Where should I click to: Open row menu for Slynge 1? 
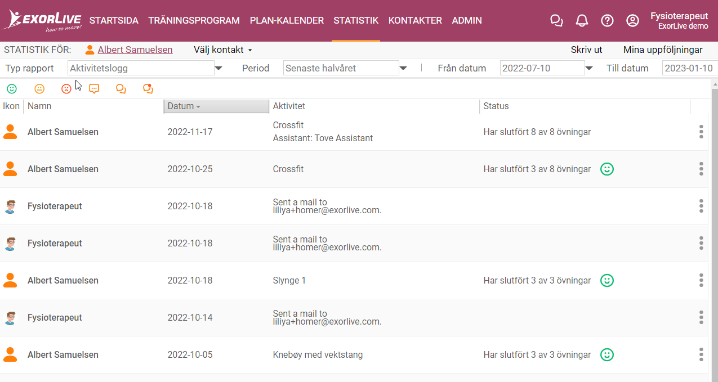(701, 280)
